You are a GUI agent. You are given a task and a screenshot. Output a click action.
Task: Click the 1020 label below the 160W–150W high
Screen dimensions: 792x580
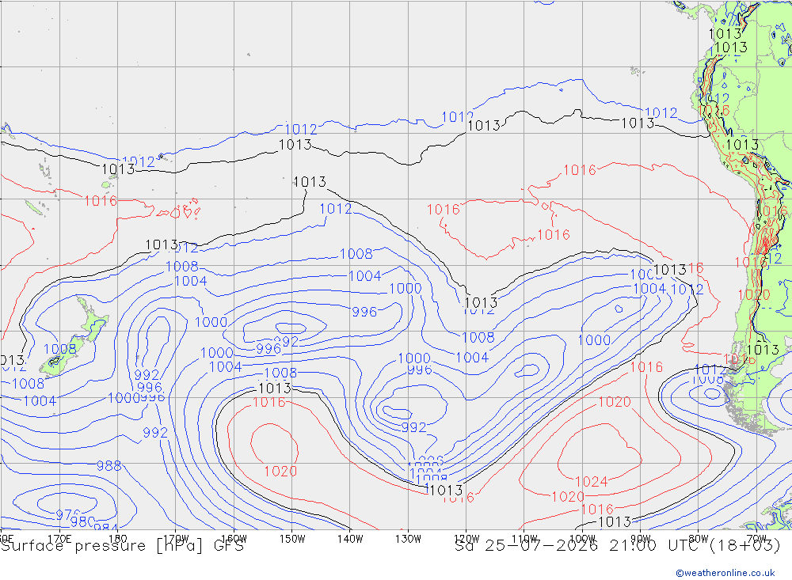[280, 472]
